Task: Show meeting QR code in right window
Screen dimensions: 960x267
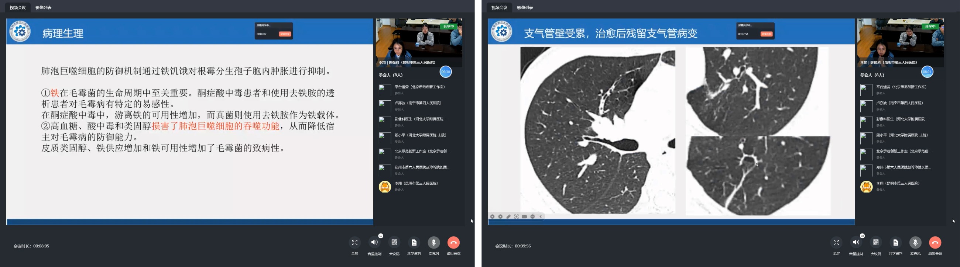Action: [876, 243]
